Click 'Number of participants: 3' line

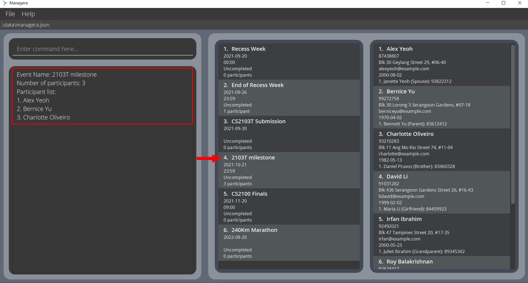tap(51, 83)
